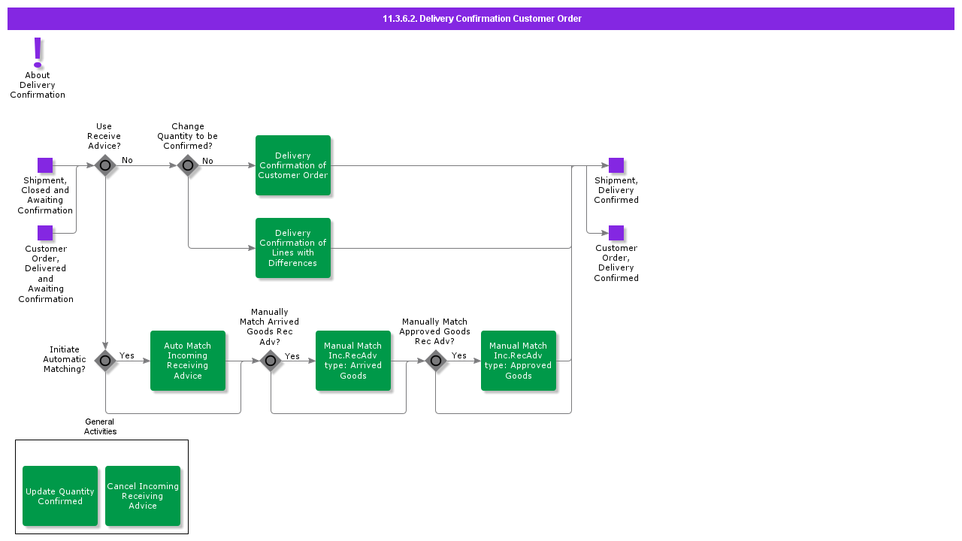Click the Change Quantity to be Confirmed diamond
This screenshot has height=541, width=962.
tap(188, 165)
